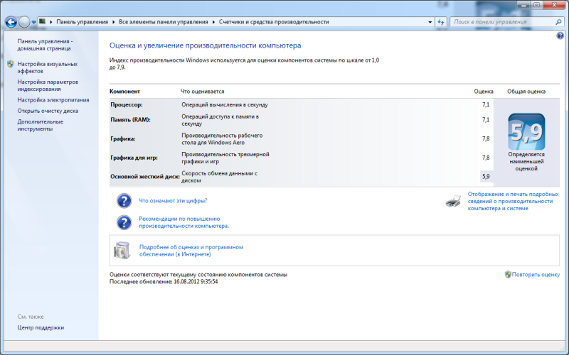The image size is (569, 355).
Task: Click the 'Что оценивается' column header
Action: (x=202, y=92)
